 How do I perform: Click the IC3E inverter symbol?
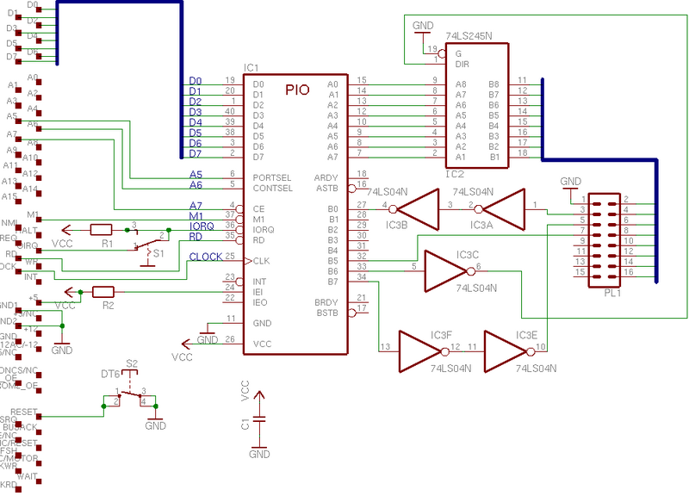point(510,351)
